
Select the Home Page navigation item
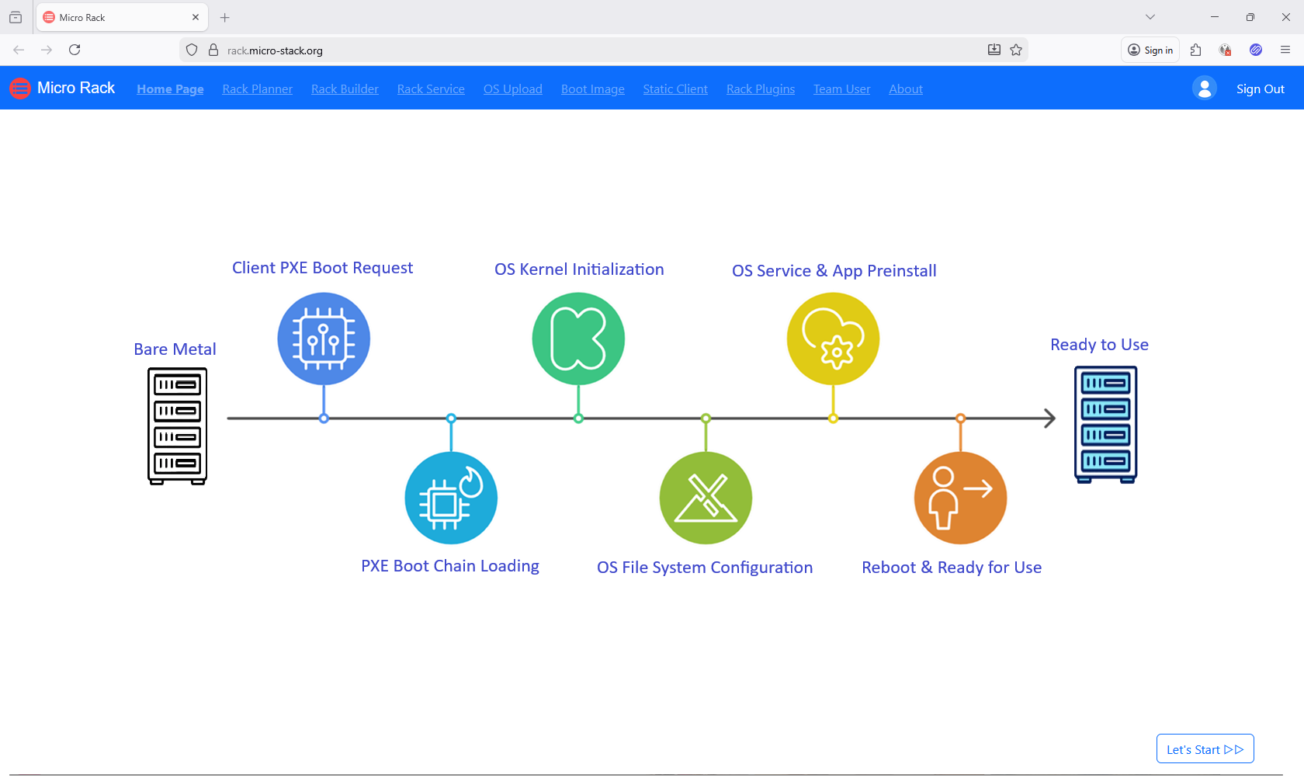pyautogui.click(x=170, y=89)
